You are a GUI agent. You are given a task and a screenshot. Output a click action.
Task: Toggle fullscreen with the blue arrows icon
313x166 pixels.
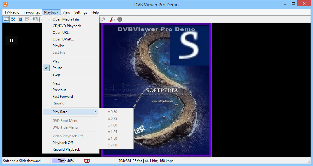click(13, 19)
